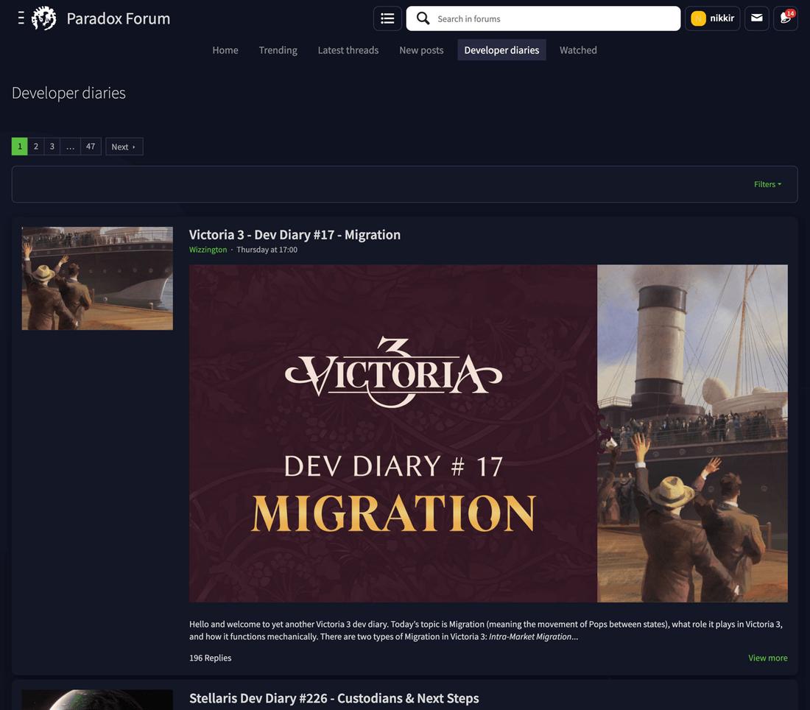Viewport: 810px width, 710px height.
Task: Type in the Search in forums field
Action: pos(552,18)
